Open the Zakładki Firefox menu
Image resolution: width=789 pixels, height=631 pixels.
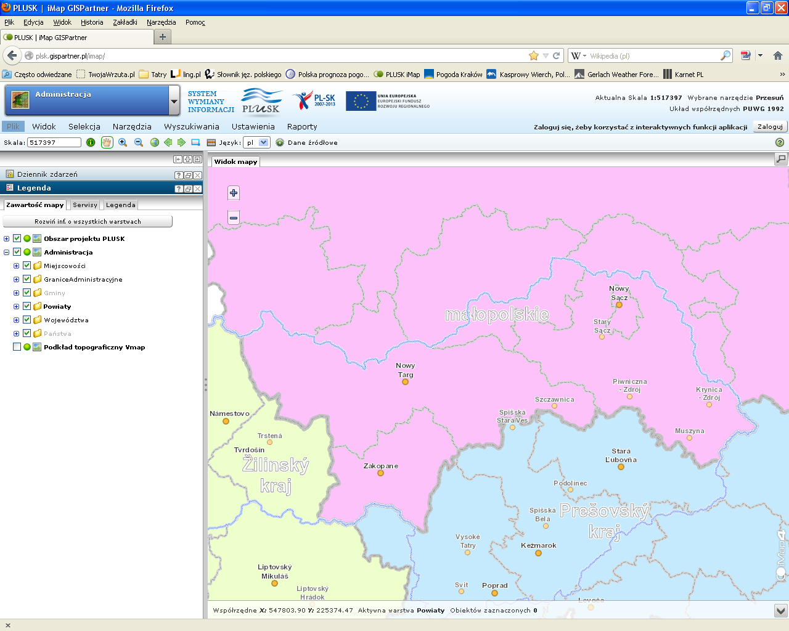pyautogui.click(x=125, y=22)
